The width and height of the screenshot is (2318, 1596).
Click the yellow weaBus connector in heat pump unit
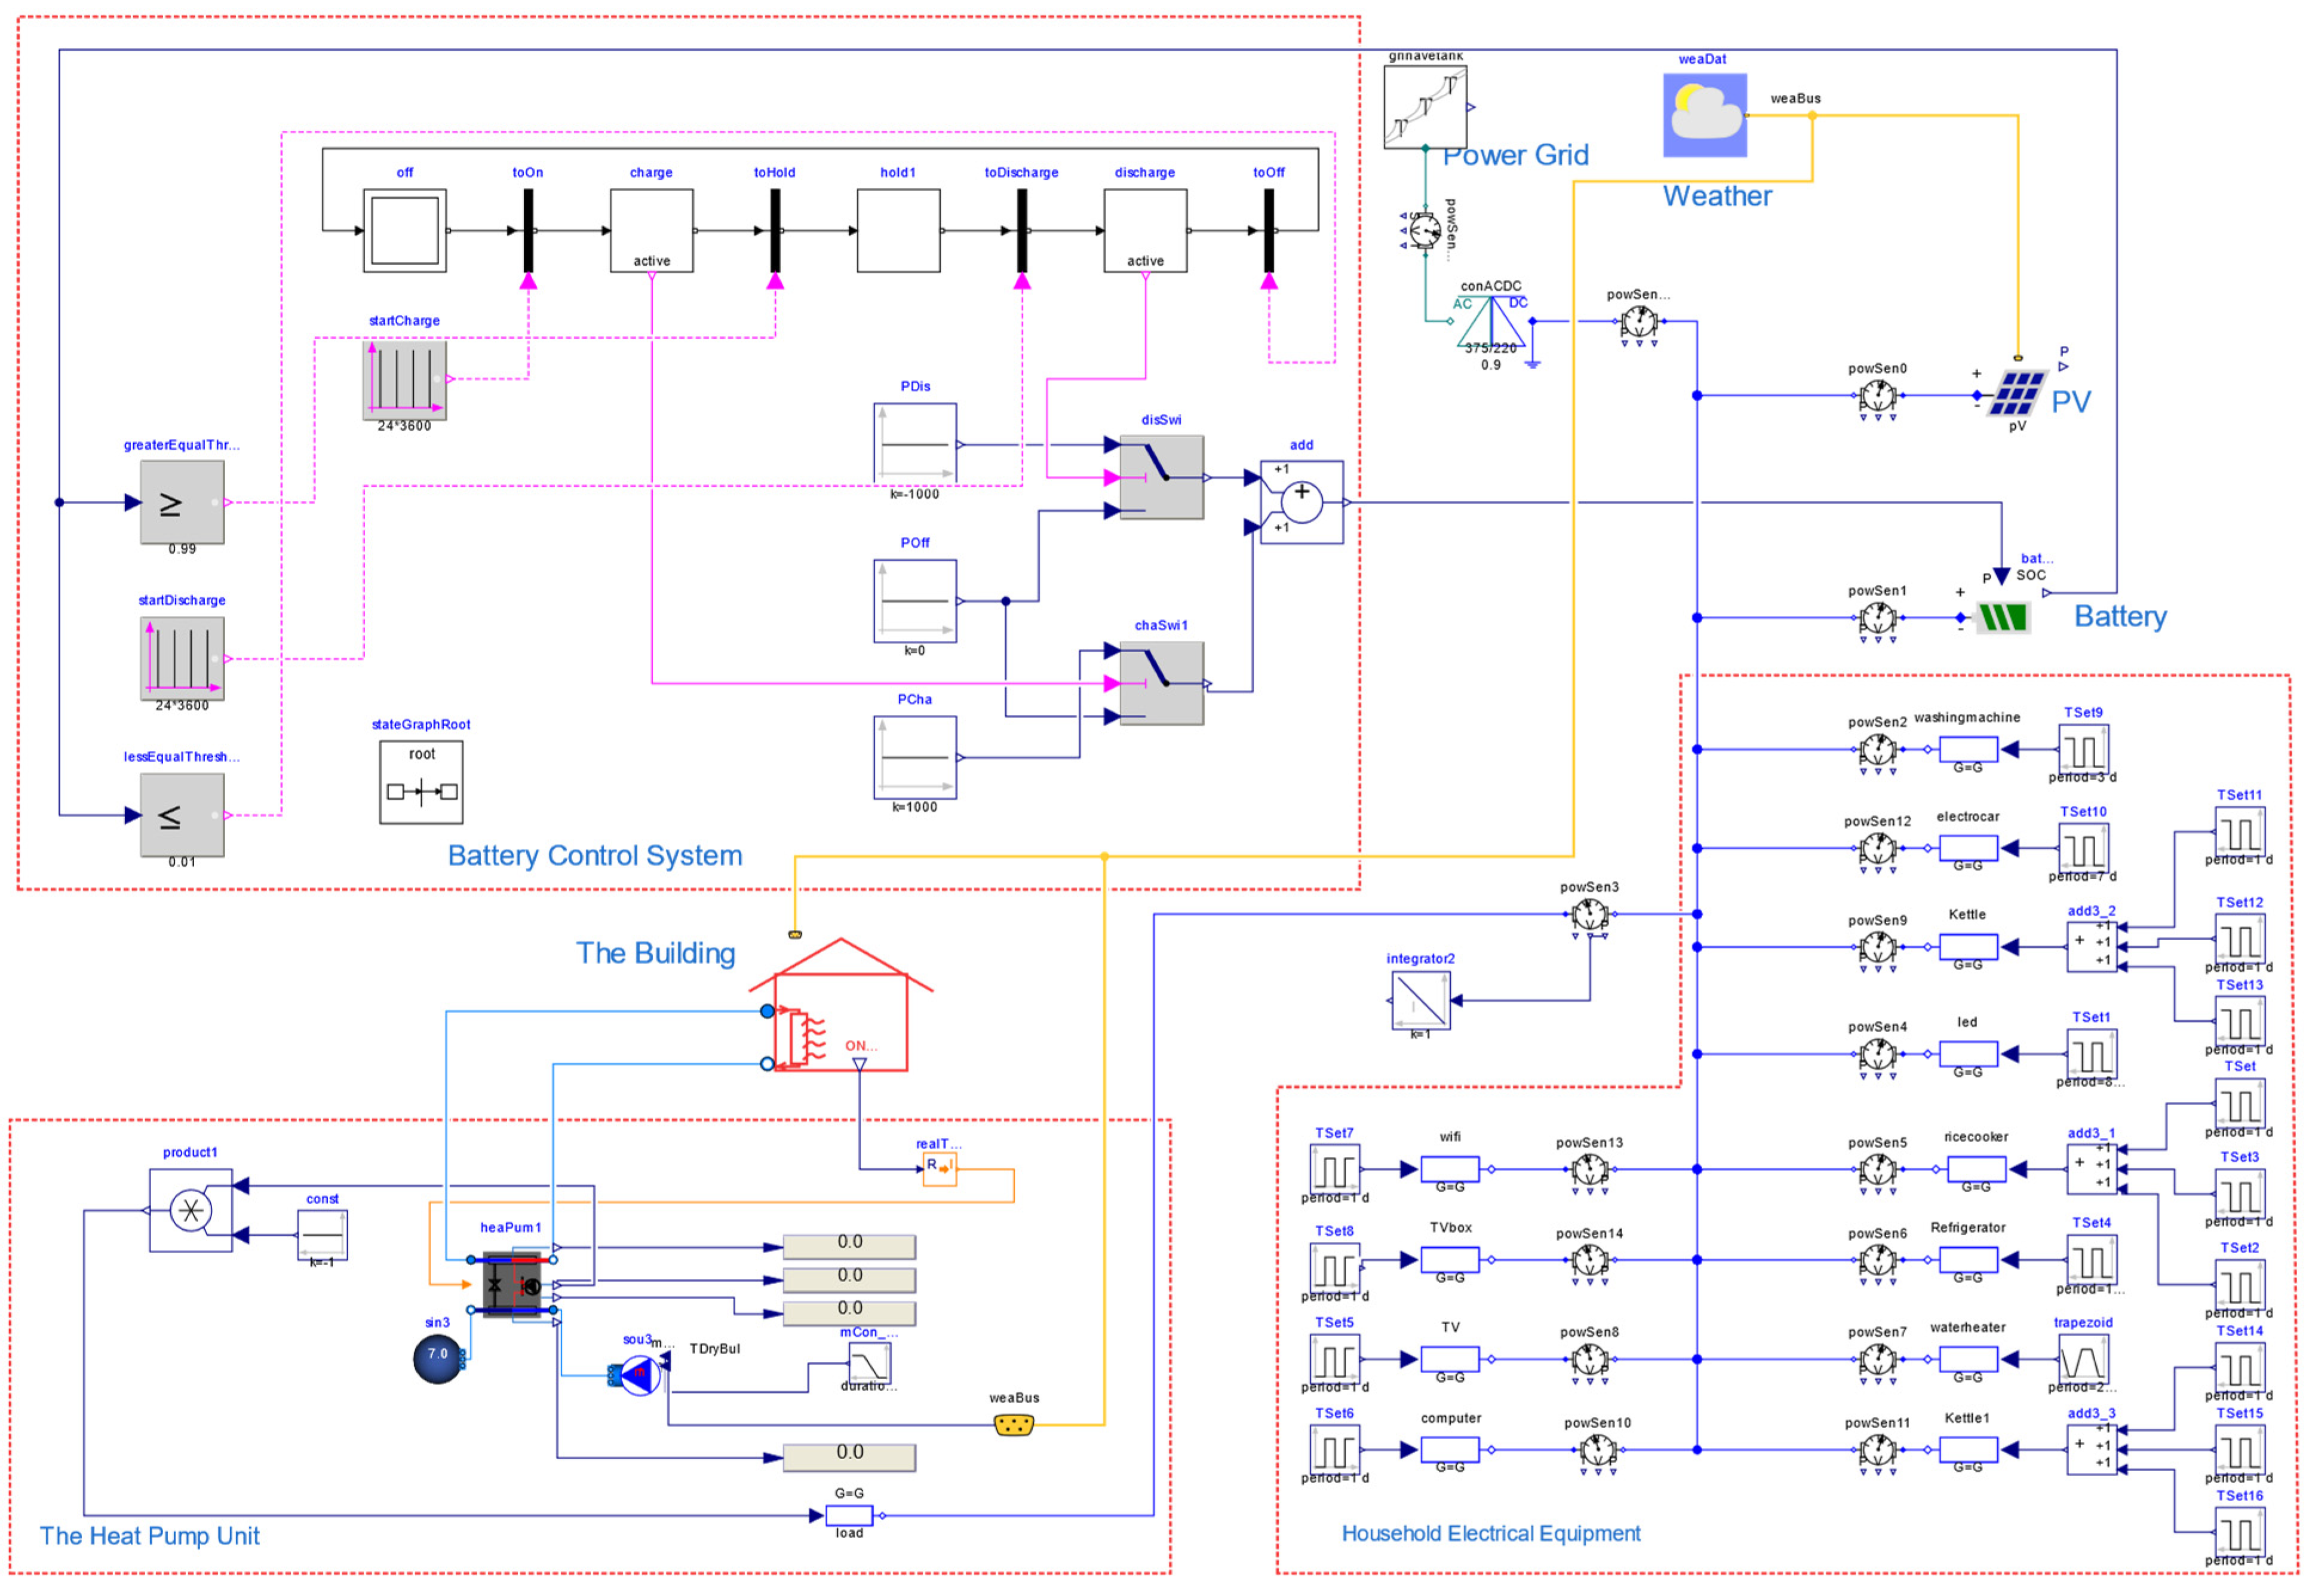pyautogui.click(x=1013, y=1425)
